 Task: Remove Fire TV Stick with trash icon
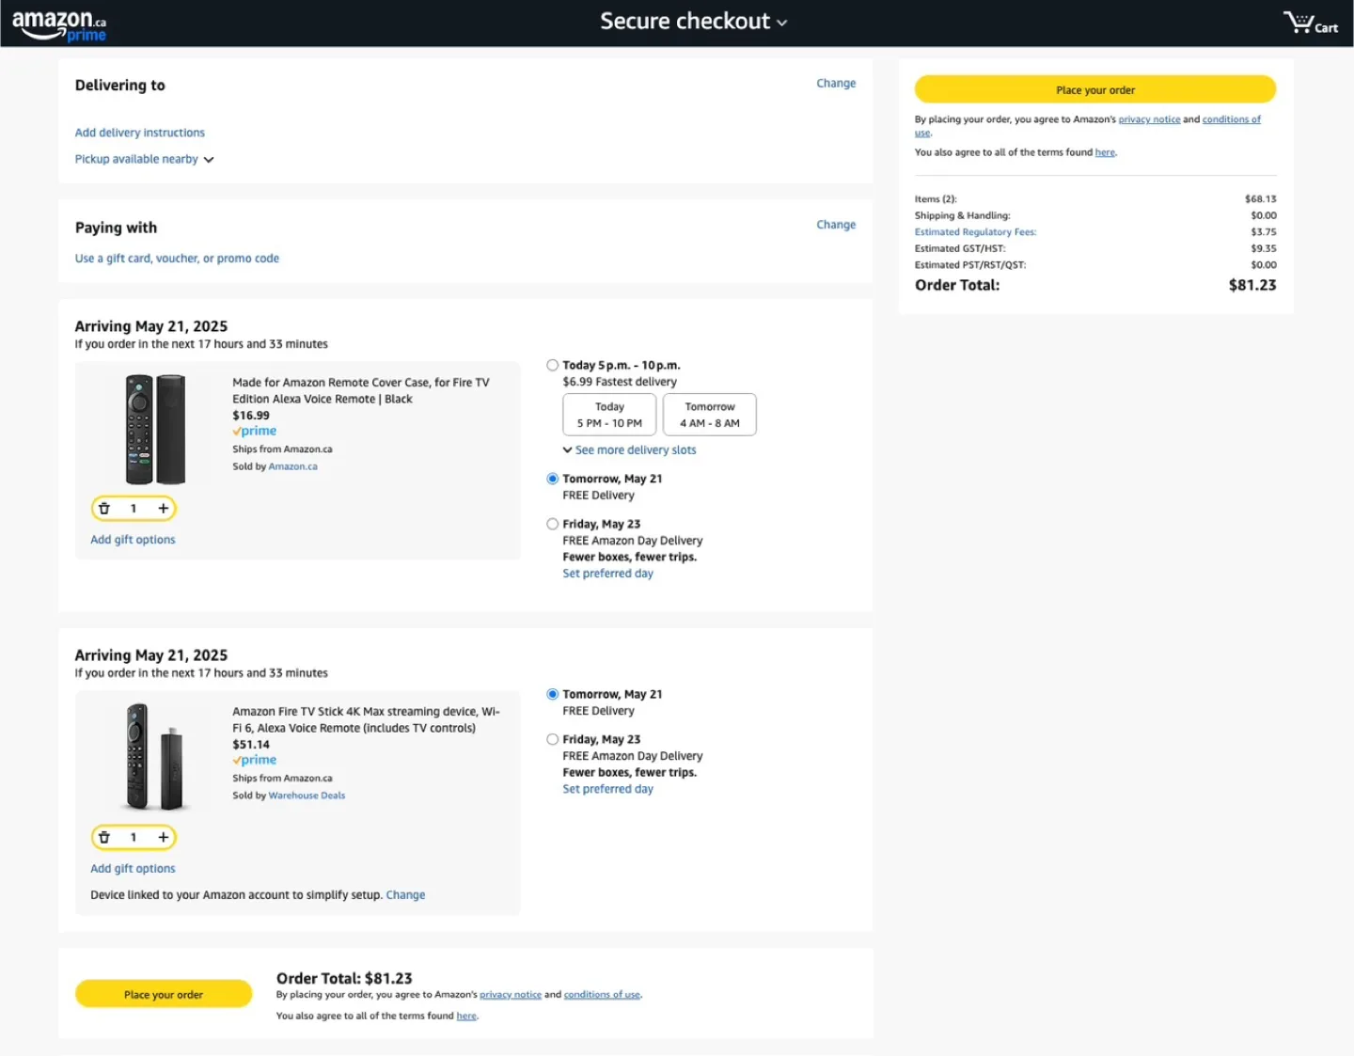(x=104, y=838)
